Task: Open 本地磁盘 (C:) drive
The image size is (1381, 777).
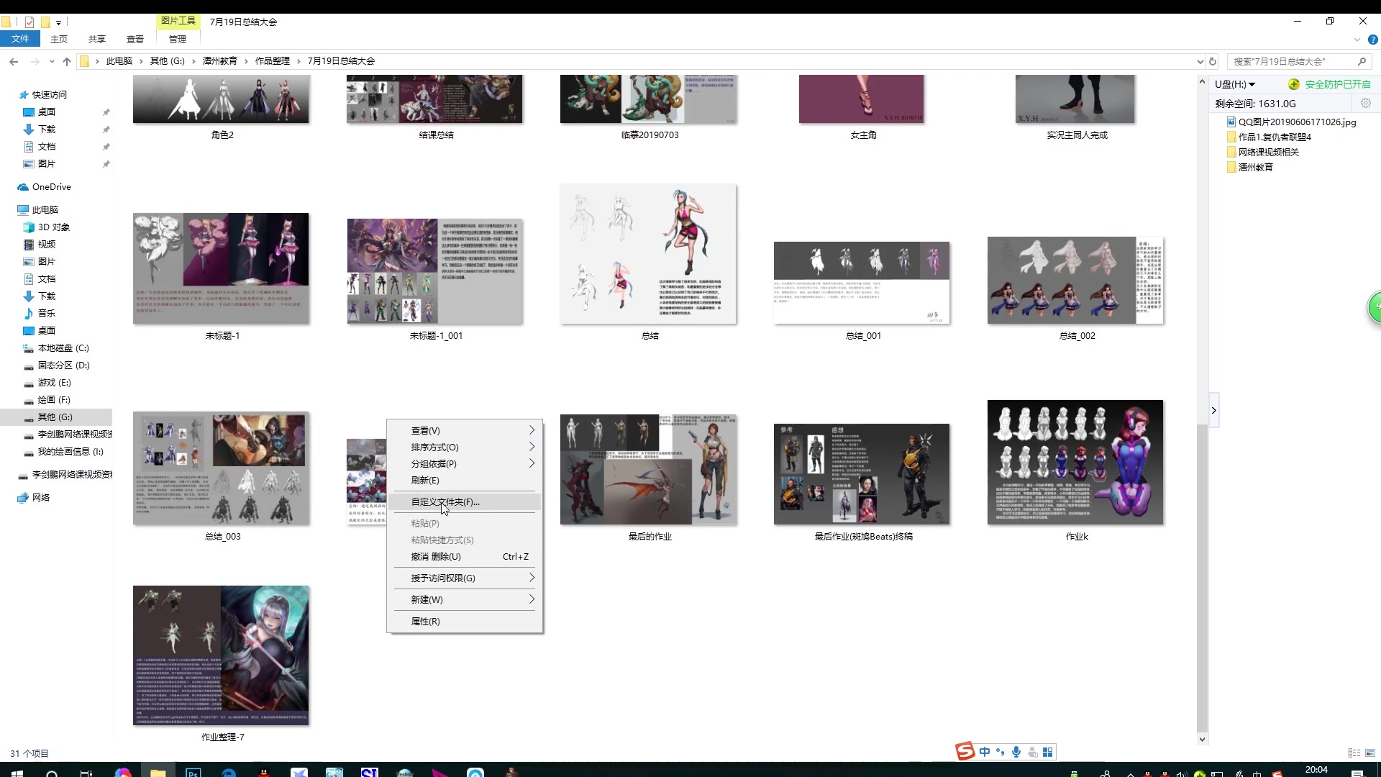Action: click(x=63, y=348)
